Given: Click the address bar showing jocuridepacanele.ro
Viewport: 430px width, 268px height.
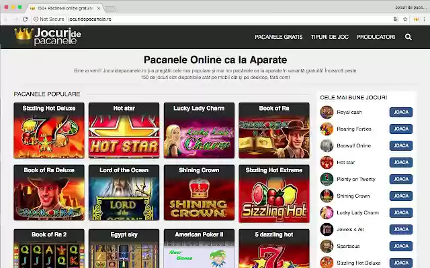Looking at the screenshot, I should [220, 19].
